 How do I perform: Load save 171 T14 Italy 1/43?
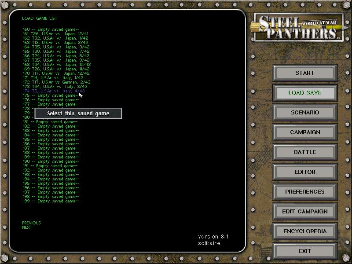click(53, 78)
